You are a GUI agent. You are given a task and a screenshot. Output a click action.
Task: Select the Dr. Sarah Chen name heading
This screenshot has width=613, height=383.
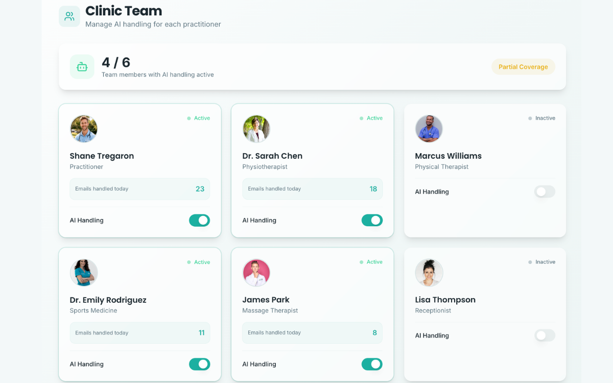[272, 156]
